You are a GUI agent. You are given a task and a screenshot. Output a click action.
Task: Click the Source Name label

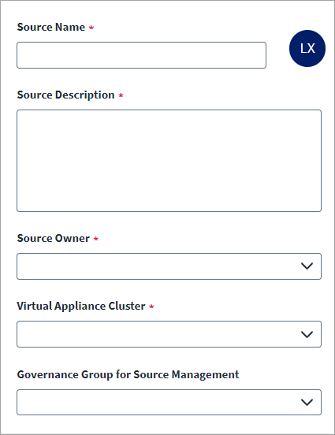51,27
